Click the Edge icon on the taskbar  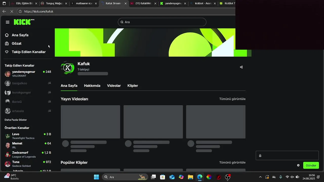click(200, 177)
